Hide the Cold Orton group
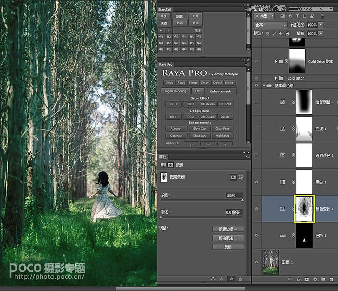 (256, 78)
